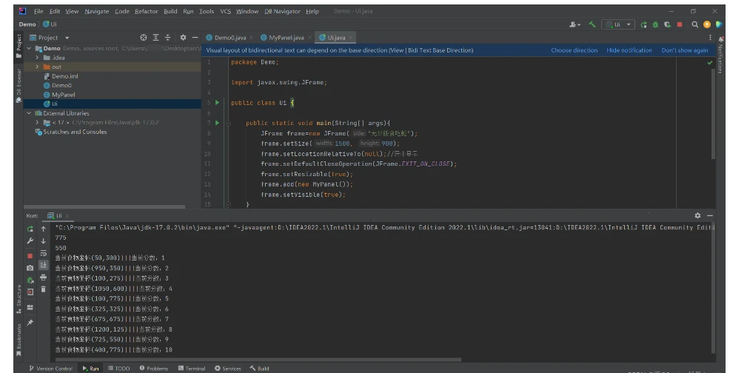The height and width of the screenshot is (373, 730).
Task: Rerun program in Run panel
Action: tap(30, 229)
